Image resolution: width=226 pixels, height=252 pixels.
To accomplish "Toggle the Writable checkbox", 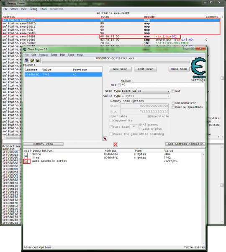I will 111,116.
